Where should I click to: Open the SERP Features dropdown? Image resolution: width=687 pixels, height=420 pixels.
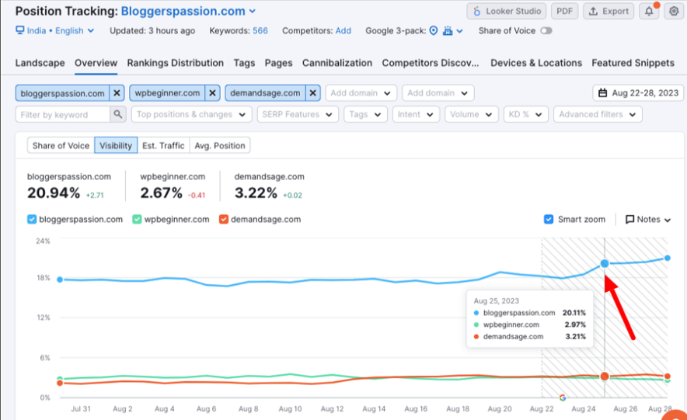pos(298,115)
